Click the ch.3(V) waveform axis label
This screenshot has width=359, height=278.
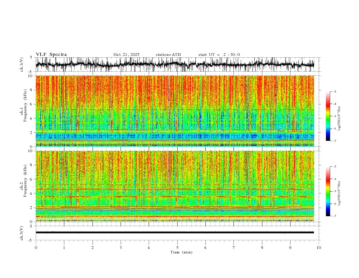tap(22, 233)
